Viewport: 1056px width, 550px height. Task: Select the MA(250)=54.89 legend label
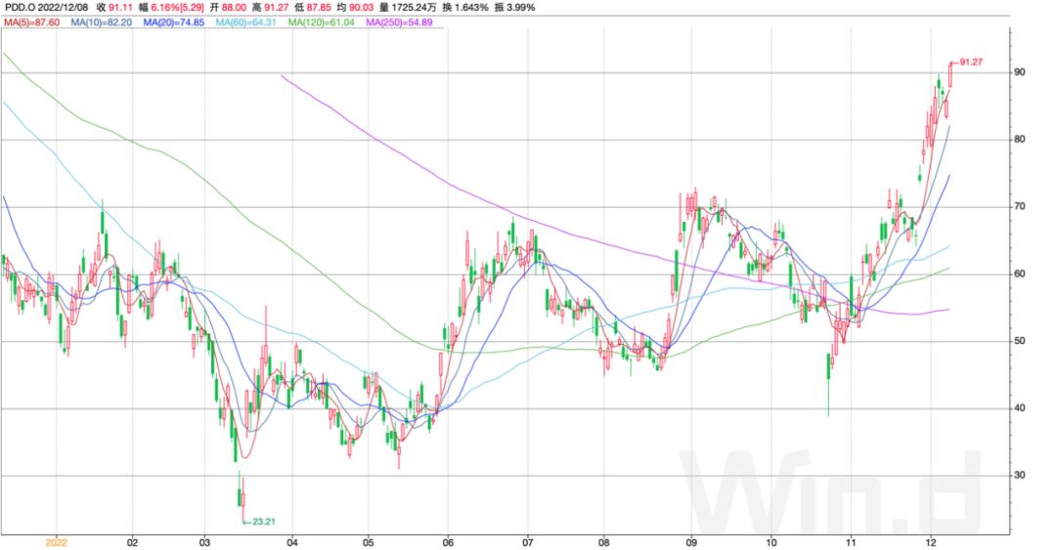point(399,22)
